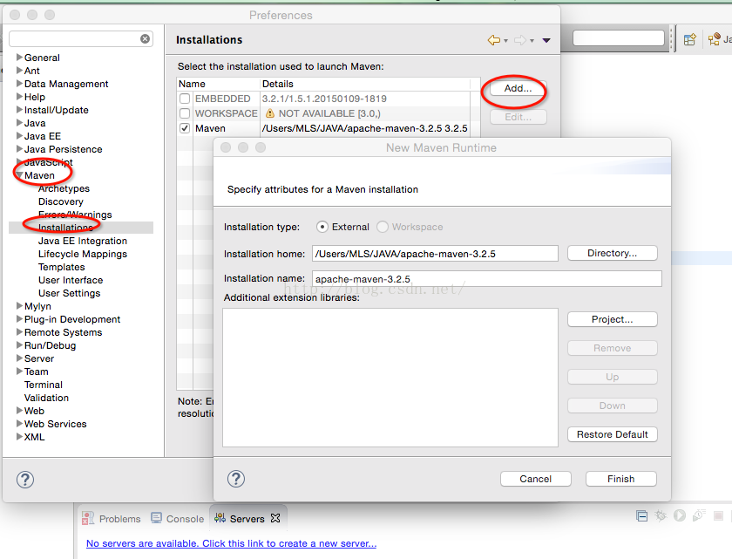Click the Name column header
This screenshot has height=559, width=732.
coord(218,84)
